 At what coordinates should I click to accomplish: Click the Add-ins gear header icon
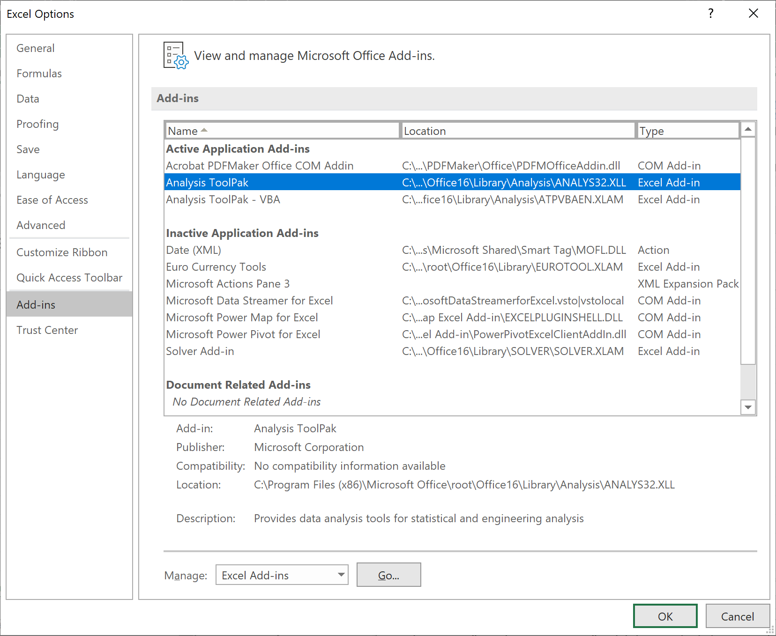tap(176, 56)
